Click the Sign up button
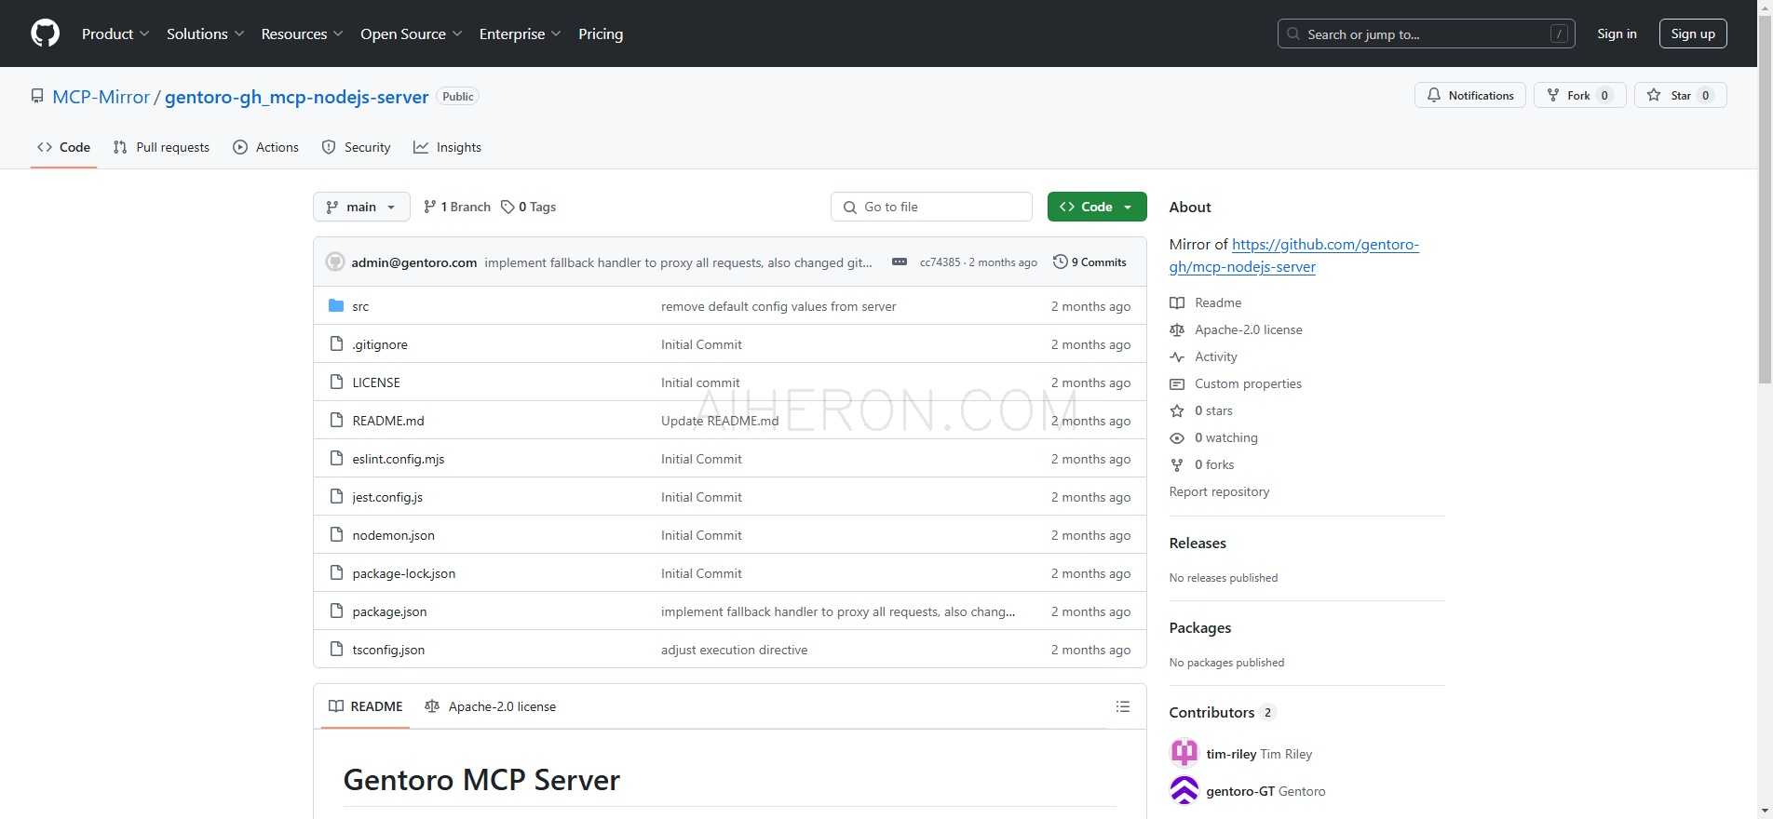The width and height of the screenshot is (1773, 819). tap(1692, 34)
